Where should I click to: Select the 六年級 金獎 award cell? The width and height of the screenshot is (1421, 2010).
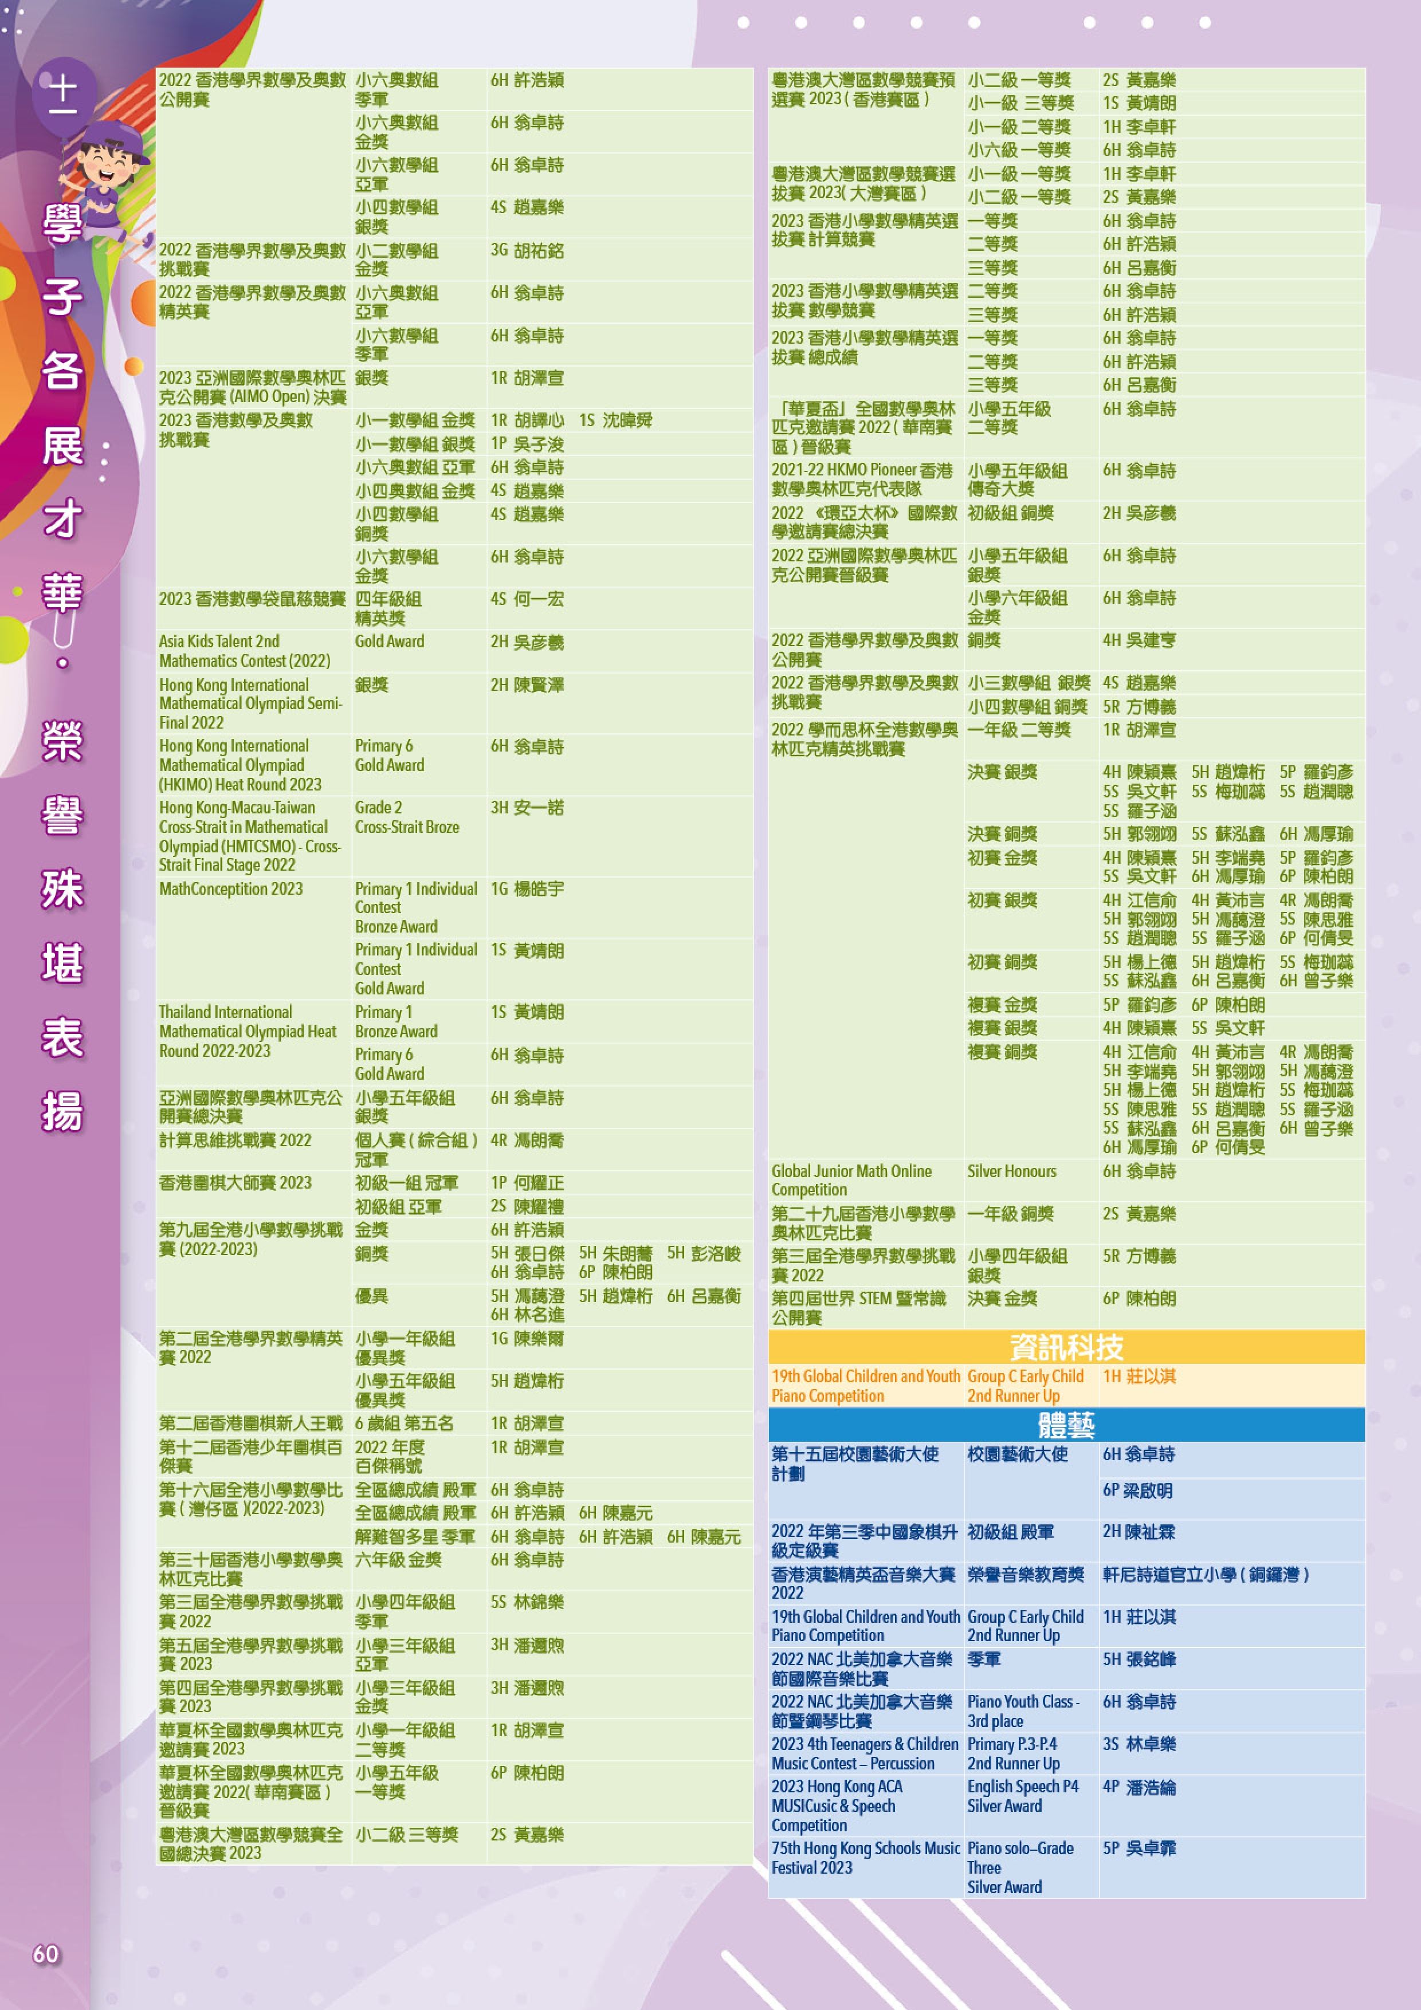[x=398, y=1560]
